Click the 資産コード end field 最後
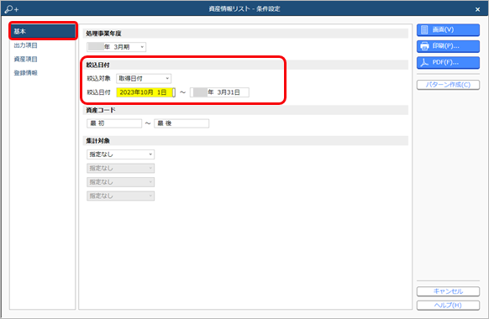 pos(181,123)
